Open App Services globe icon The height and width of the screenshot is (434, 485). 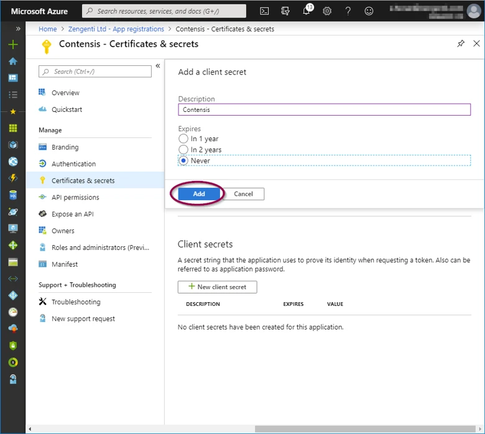(13, 162)
